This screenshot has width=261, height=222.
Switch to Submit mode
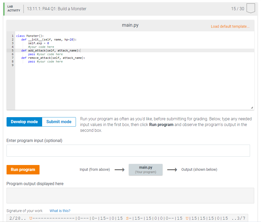[x=59, y=122]
